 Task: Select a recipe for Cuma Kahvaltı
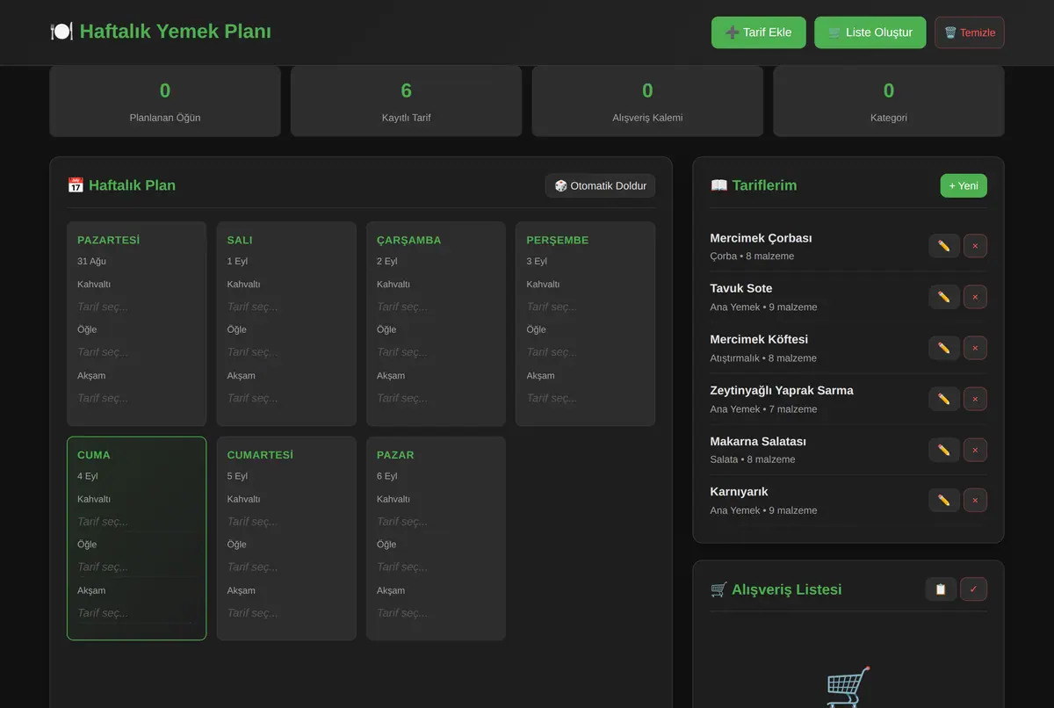137,522
